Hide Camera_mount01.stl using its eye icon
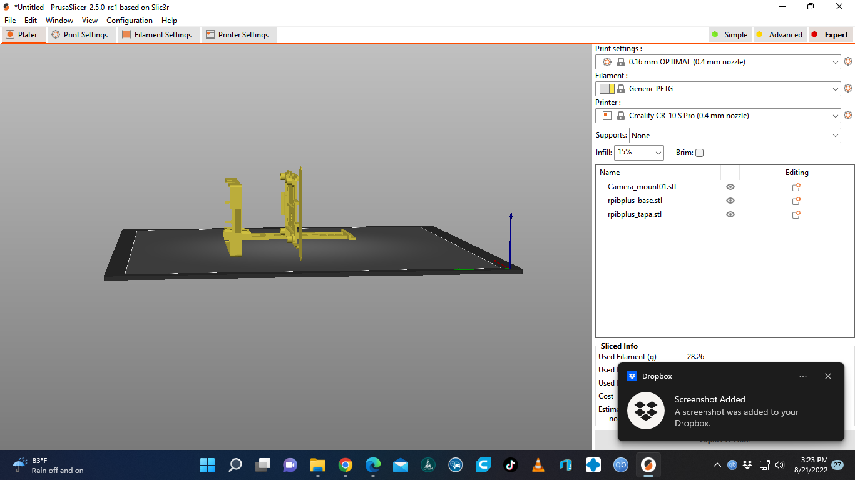855x480 pixels. (x=730, y=187)
